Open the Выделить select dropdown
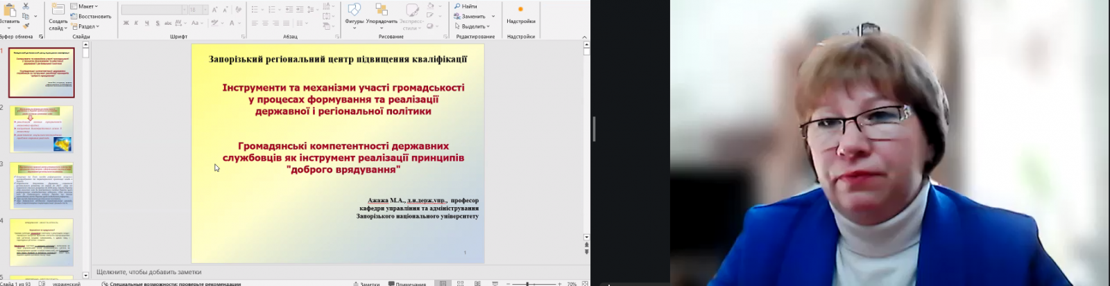The width and height of the screenshot is (1110, 286). pyautogui.click(x=472, y=26)
